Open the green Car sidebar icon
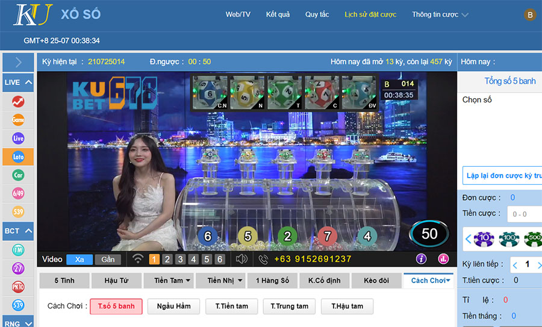The image size is (542, 327). tap(18, 175)
